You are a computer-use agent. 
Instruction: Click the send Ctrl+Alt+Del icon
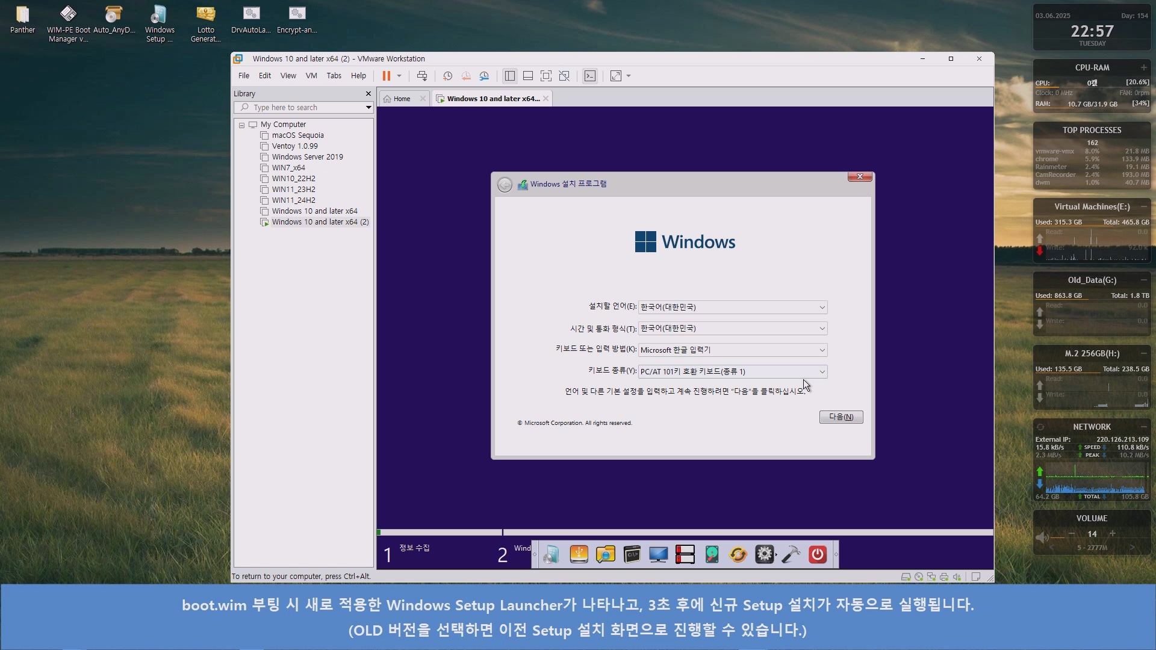point(422,76)
